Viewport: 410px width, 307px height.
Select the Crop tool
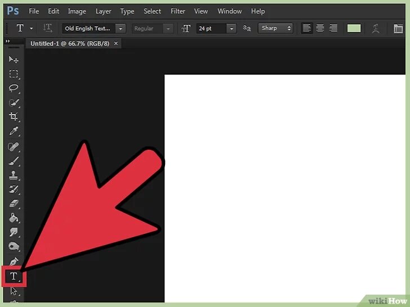tap(14, 116)
